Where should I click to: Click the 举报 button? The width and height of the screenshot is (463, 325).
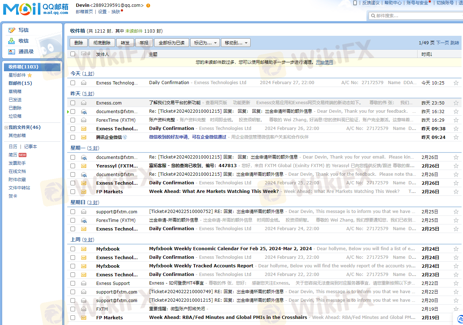pos(144,43)
